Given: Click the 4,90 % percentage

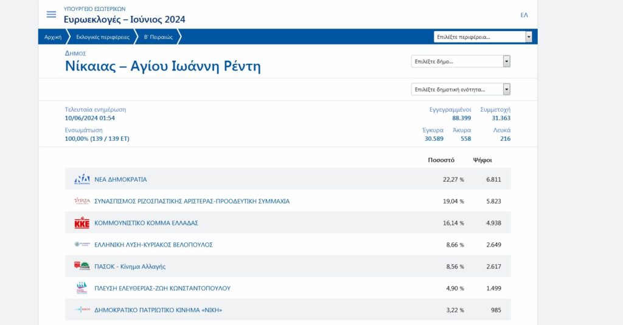Looking at the screenshot, I should click(x=455, y=289).
